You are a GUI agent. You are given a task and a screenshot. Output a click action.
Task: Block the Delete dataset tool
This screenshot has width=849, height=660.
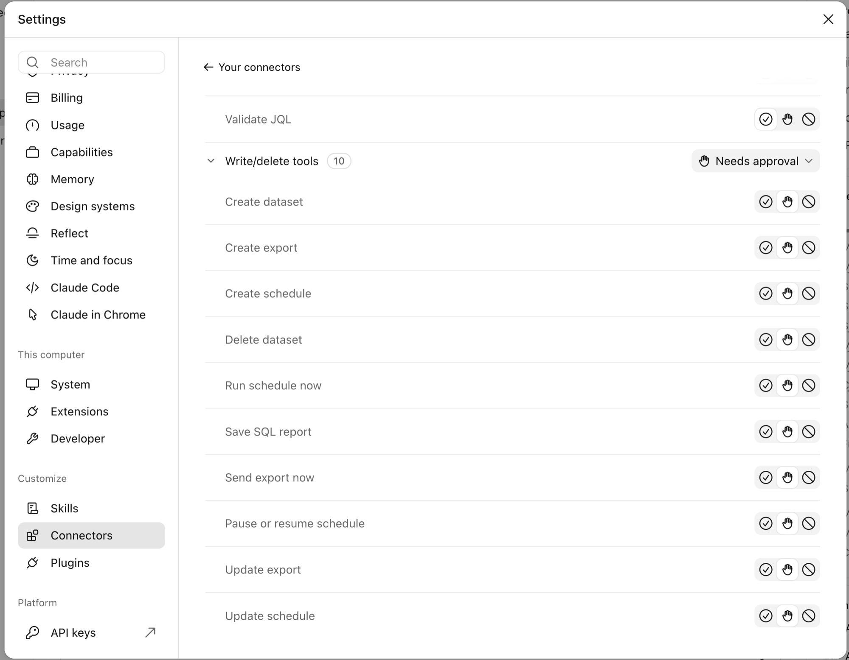(809, 340)
